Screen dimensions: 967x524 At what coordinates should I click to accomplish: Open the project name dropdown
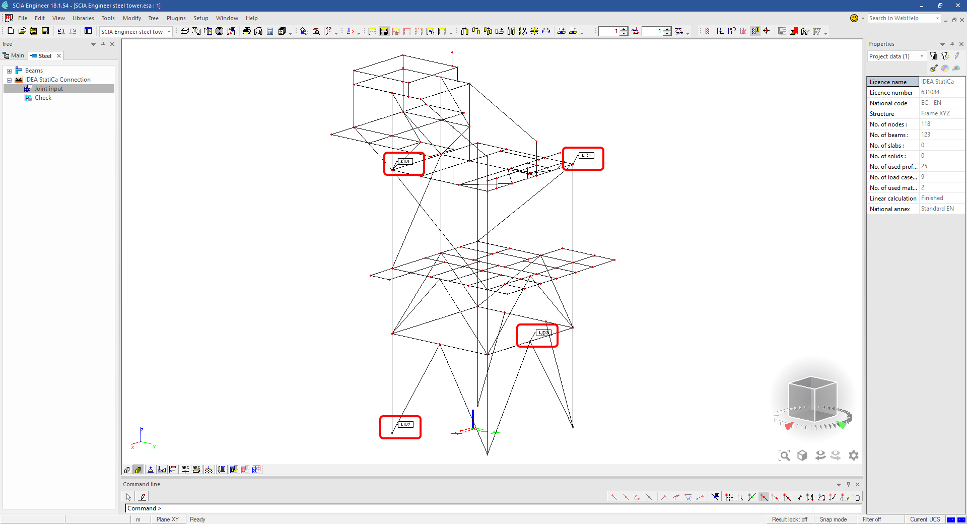(169, 32)
